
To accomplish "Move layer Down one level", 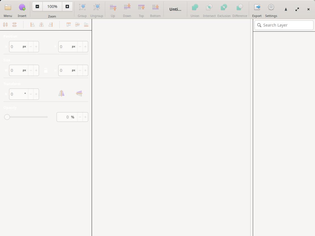I will coord(127,7).
